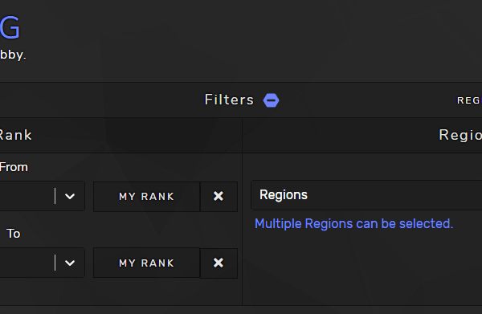Click the empty area below the Regions hint
The width and height of the screenshot is (482, 314).
pyautogui.click(x=362, y=269)
